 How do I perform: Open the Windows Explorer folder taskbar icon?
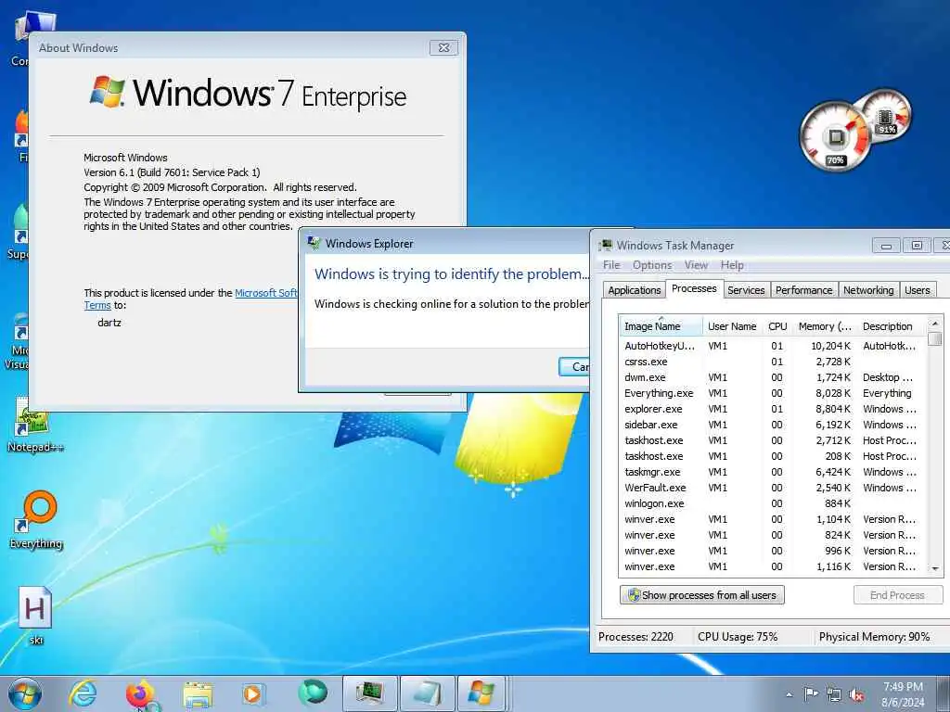198,694
